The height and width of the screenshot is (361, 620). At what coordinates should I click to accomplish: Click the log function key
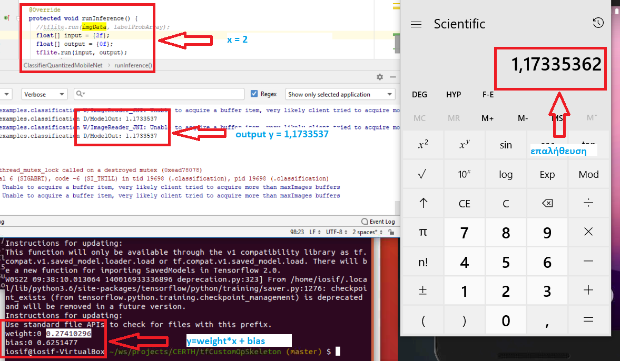point(506,174)
